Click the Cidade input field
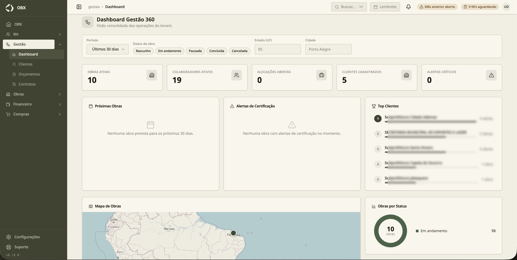 [x=328, y=49]
